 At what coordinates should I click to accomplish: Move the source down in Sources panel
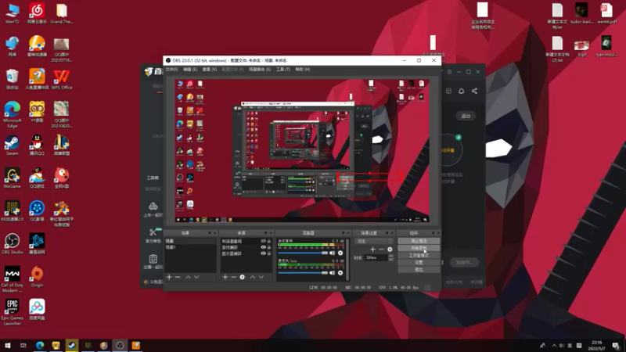[x=261, y=277]
